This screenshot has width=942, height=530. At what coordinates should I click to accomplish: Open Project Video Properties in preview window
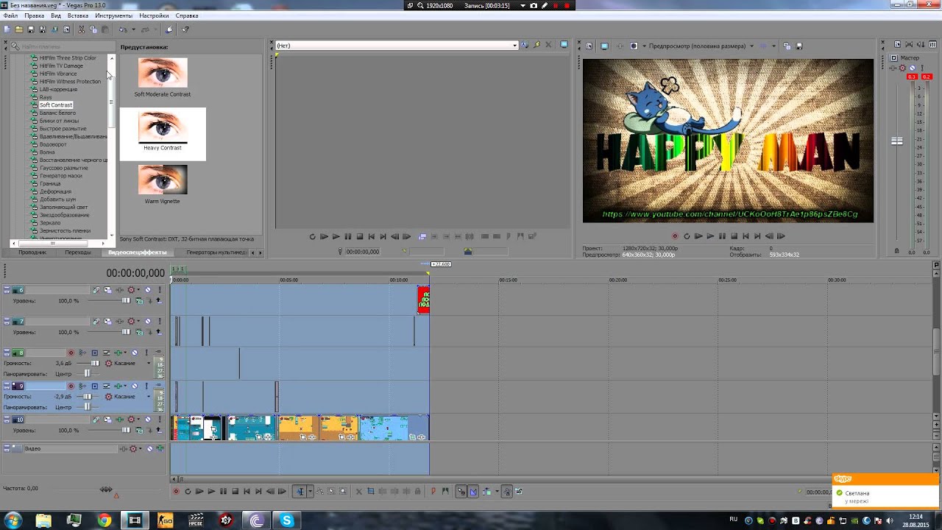pyautogui.click(x=589, y=46)
